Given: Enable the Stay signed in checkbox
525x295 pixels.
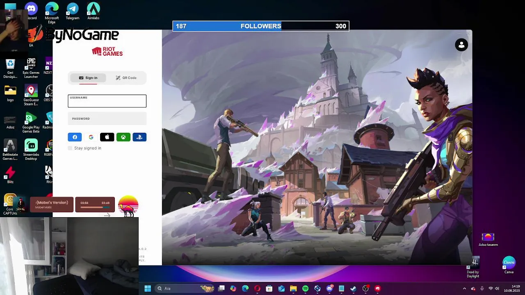Looking at the screenshot, I should [70, 148].
